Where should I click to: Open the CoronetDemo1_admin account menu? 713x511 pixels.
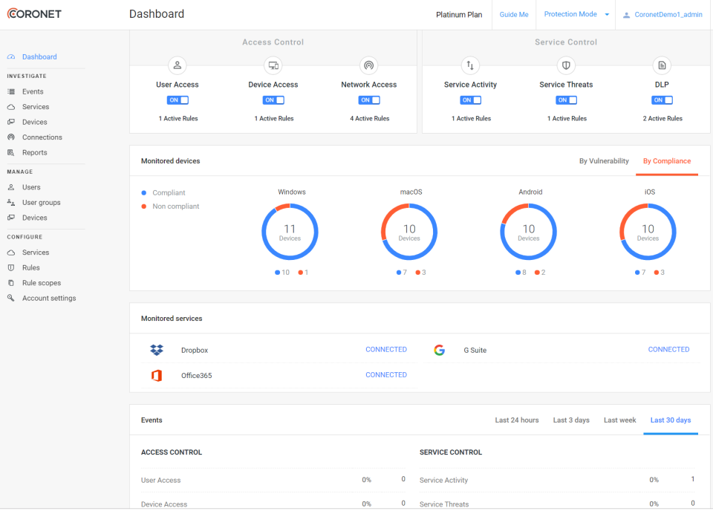point(663,15)
